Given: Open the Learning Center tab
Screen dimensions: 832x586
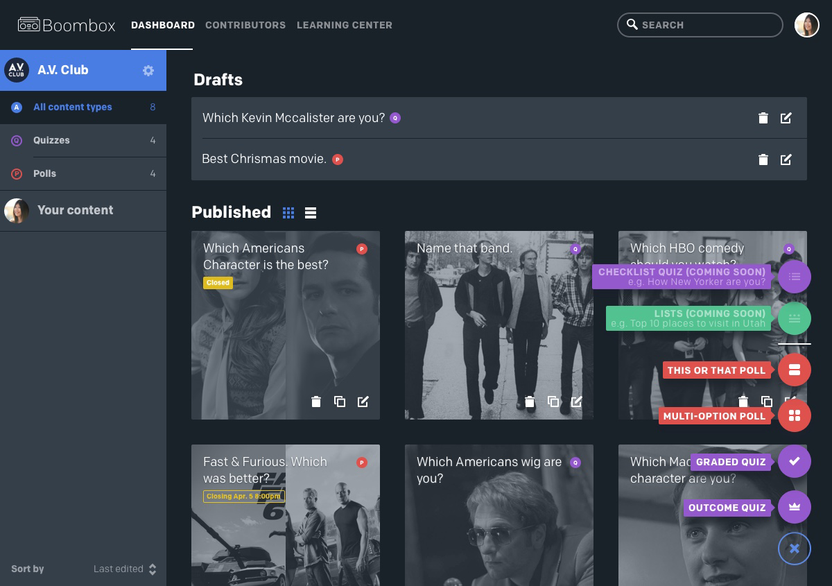Looking at the screenshot, I should click(x=345, y=25).
